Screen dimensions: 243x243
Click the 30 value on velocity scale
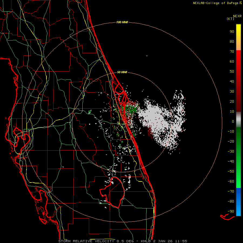[x=232, y=92]
